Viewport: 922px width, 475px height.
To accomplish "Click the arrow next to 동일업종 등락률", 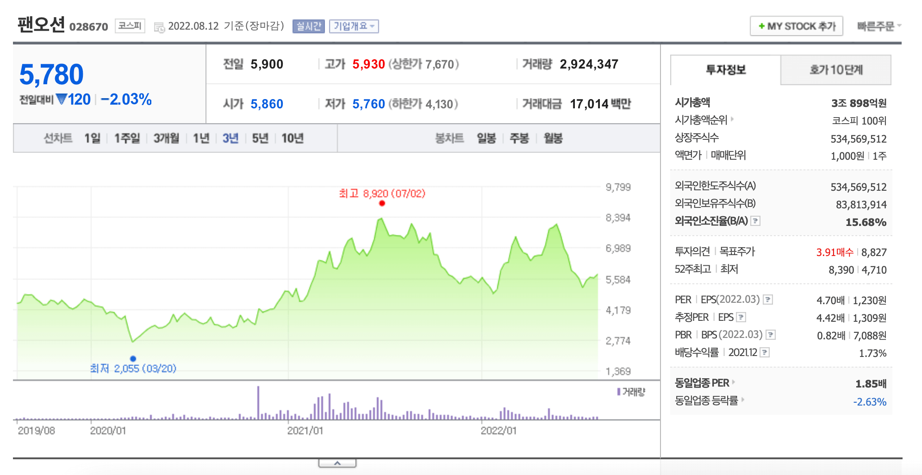I will coord(742,400).
